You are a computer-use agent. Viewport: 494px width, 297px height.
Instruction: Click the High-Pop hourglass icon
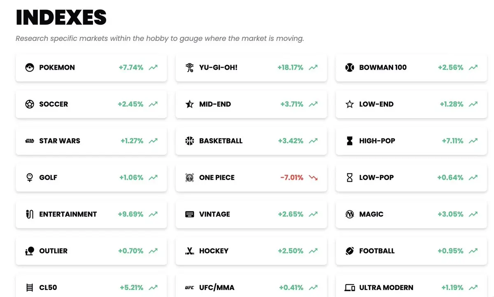click(350, 141)
